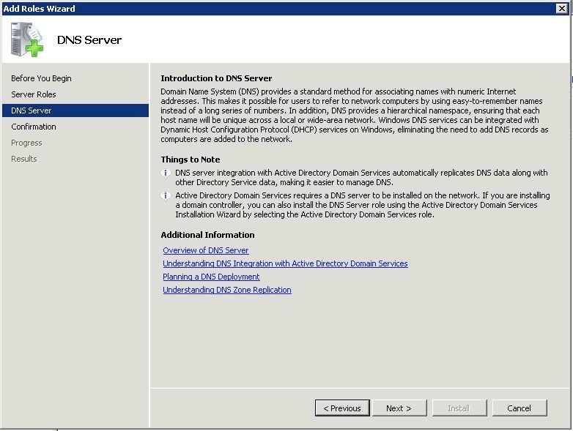Click the info icon beside Active Directory requires note
Viewport: 573px width, 431px height.
coord(166,195)
